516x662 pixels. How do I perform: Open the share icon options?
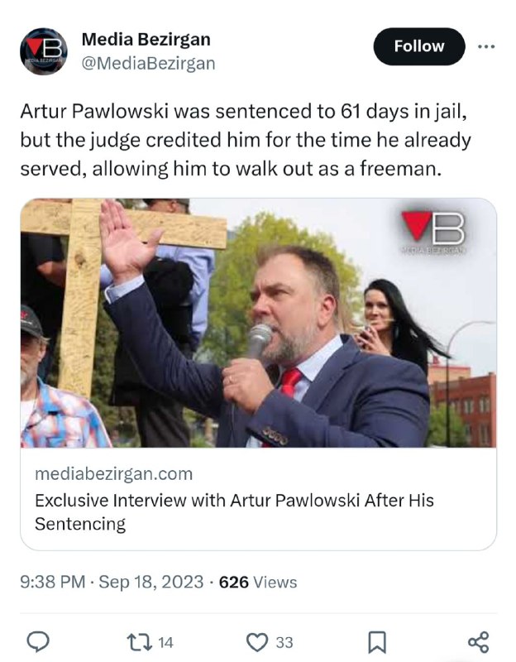pos(479,642)
